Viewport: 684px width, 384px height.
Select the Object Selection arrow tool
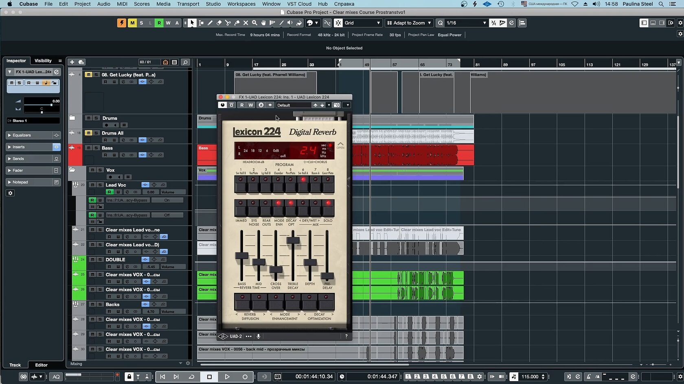coord(192,23)
